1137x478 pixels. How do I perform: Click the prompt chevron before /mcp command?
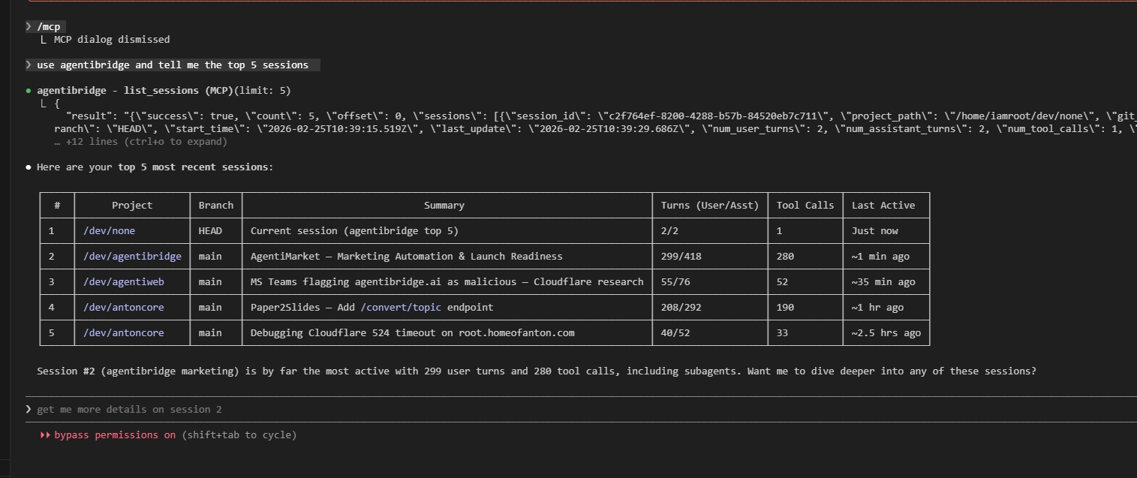pos(29,26)
